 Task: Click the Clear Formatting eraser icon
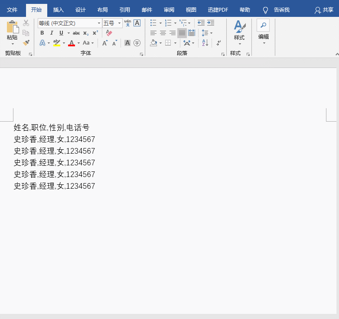point(109,33)
